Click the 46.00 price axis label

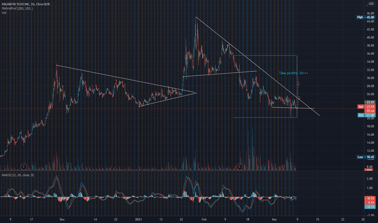click(370, 13)
